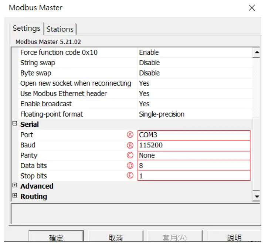268x243 pixels.
Task: Select the Data bits value 8
Action: [x=194, y=166]
